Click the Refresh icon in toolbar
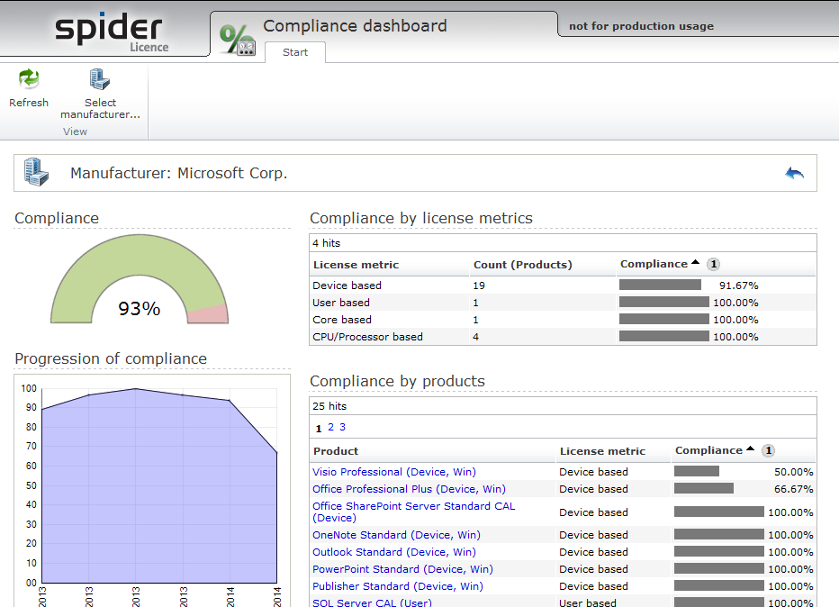 point(29,80)
